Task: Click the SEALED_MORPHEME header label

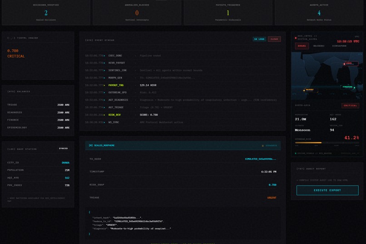Action: tap(102, 145)
